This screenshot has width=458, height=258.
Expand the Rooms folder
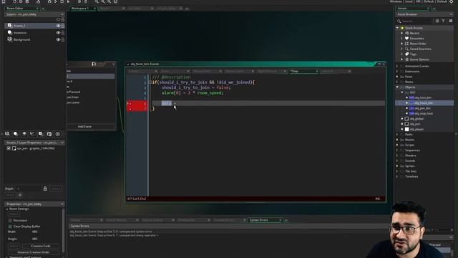pyautogui.click(x=397, y=140)
